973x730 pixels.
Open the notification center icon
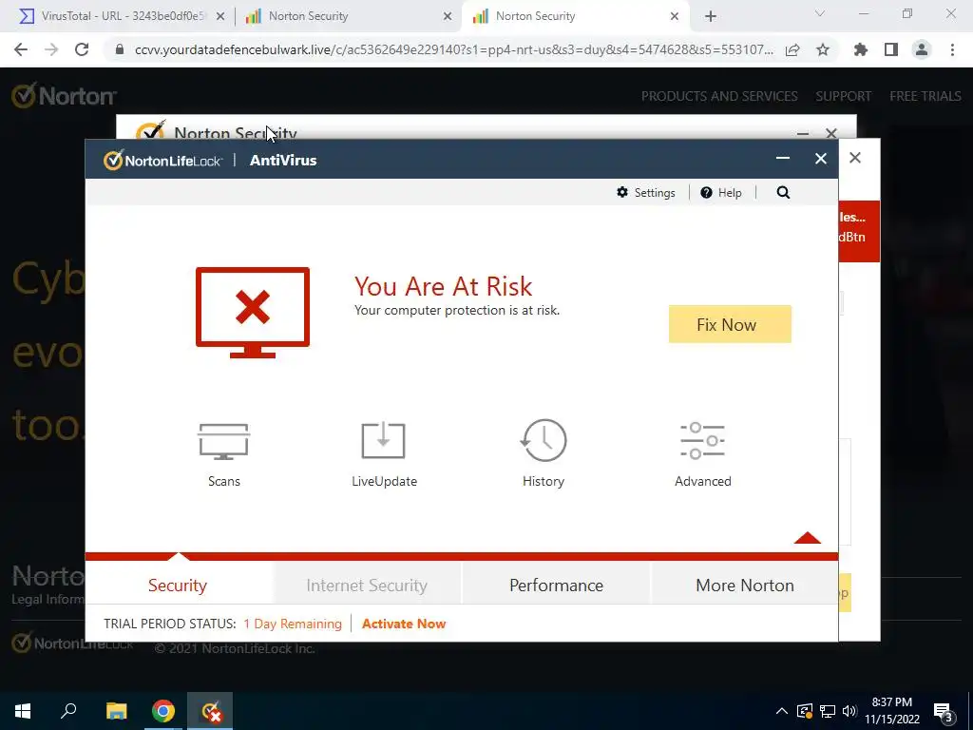[944, 713]
